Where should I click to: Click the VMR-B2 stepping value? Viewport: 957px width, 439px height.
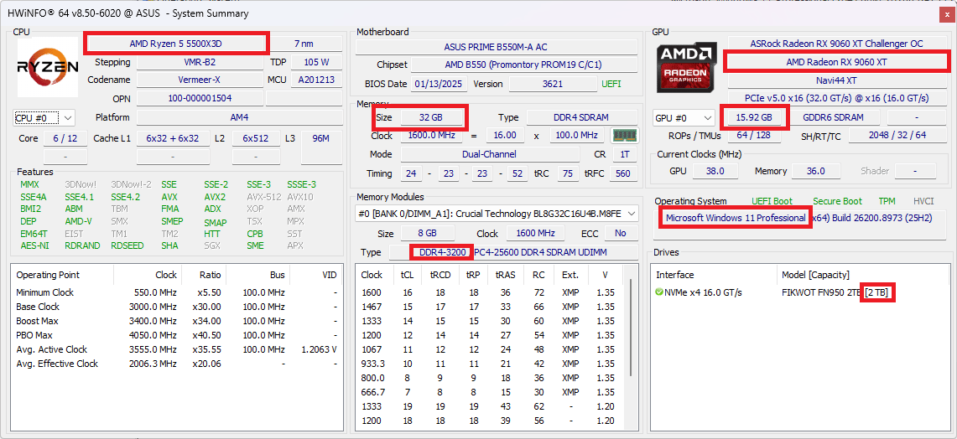point(200,62)
